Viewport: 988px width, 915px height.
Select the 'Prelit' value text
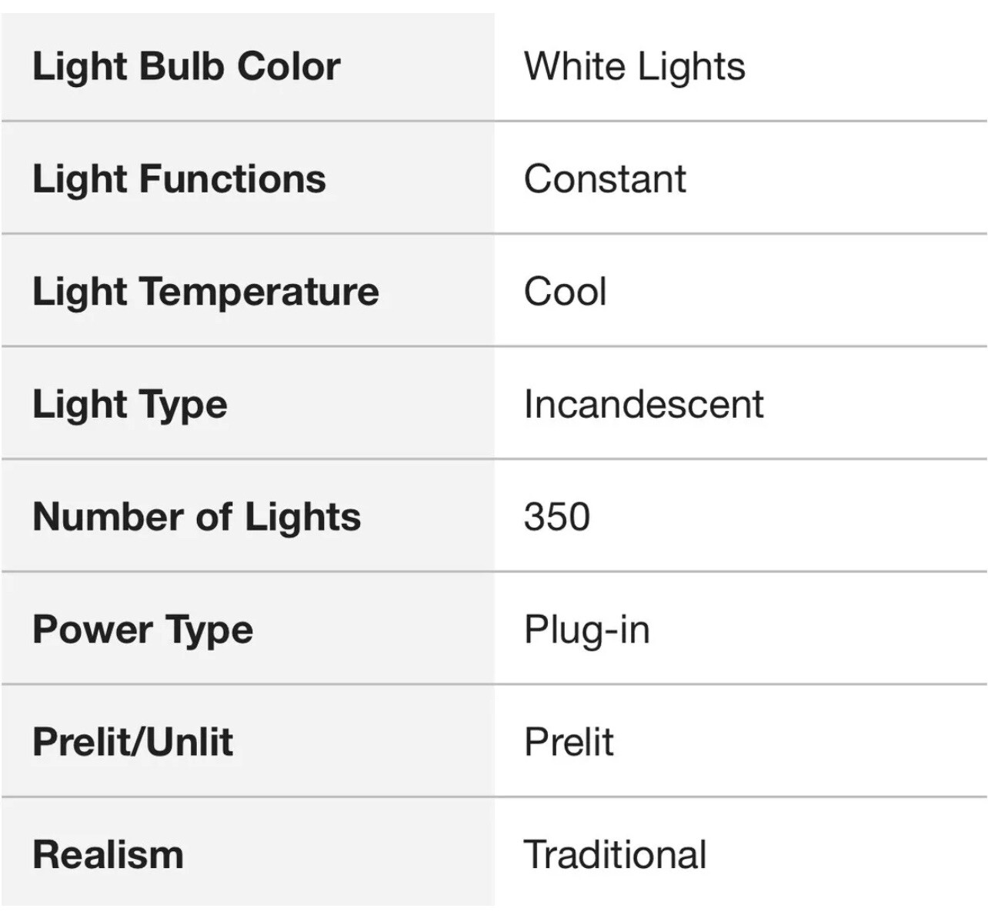(x=569, y=742)
